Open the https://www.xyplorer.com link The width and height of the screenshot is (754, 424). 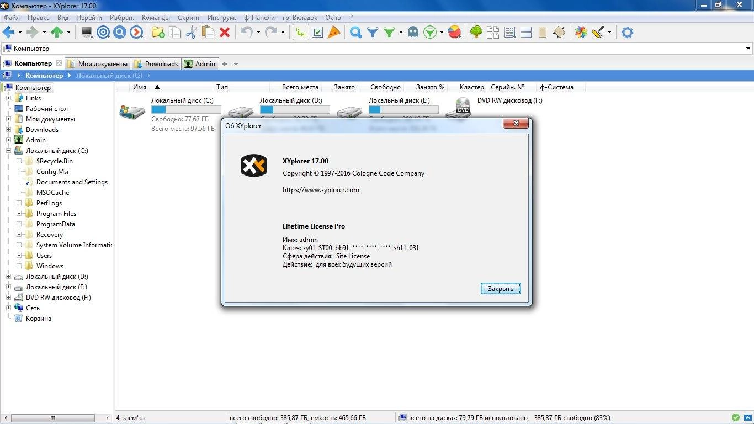[321, 190]
